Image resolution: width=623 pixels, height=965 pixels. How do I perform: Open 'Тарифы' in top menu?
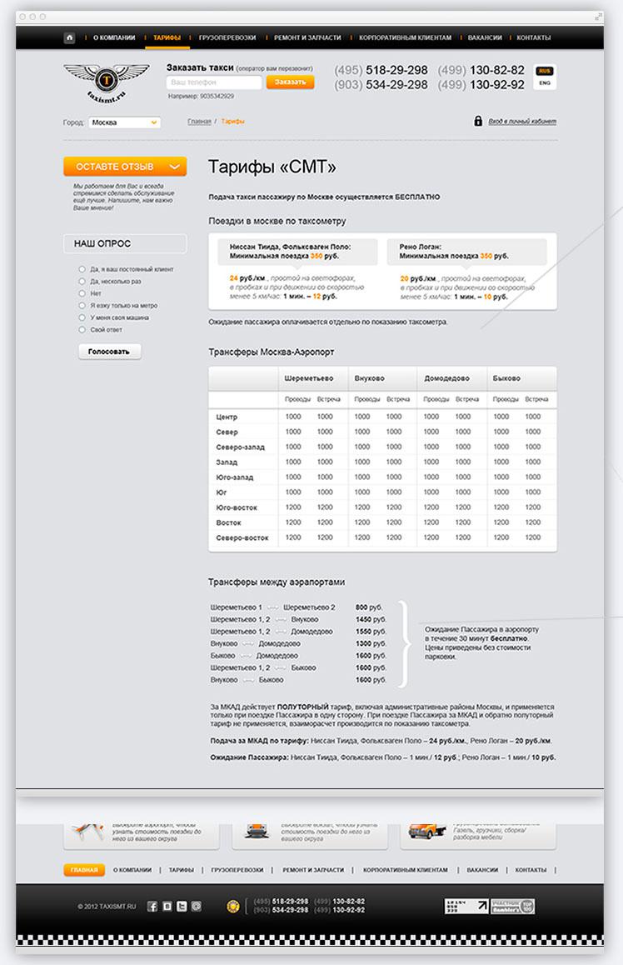(167, 37)
